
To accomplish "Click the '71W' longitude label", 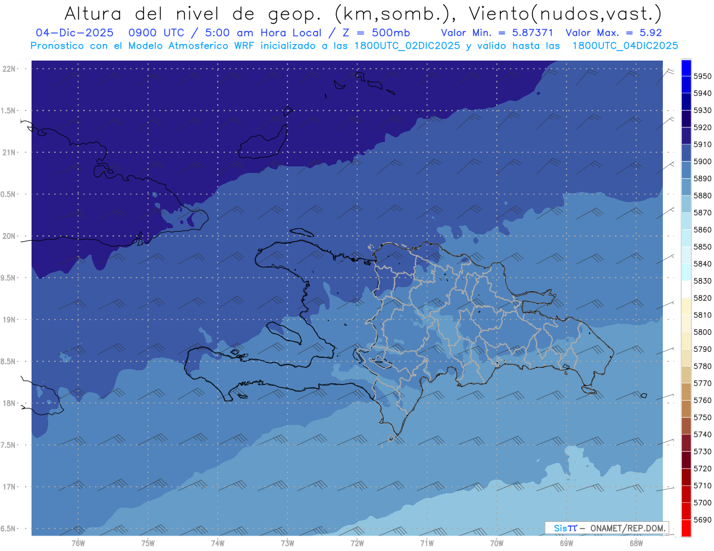I will tap(427, 543).
